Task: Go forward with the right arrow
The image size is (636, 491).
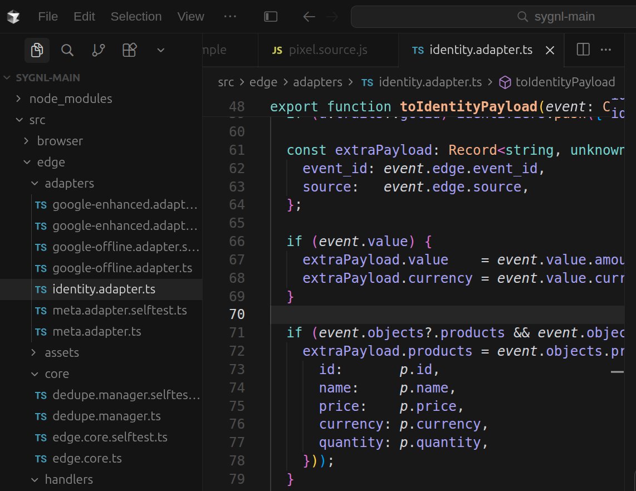Action: (x=332, y=17)
